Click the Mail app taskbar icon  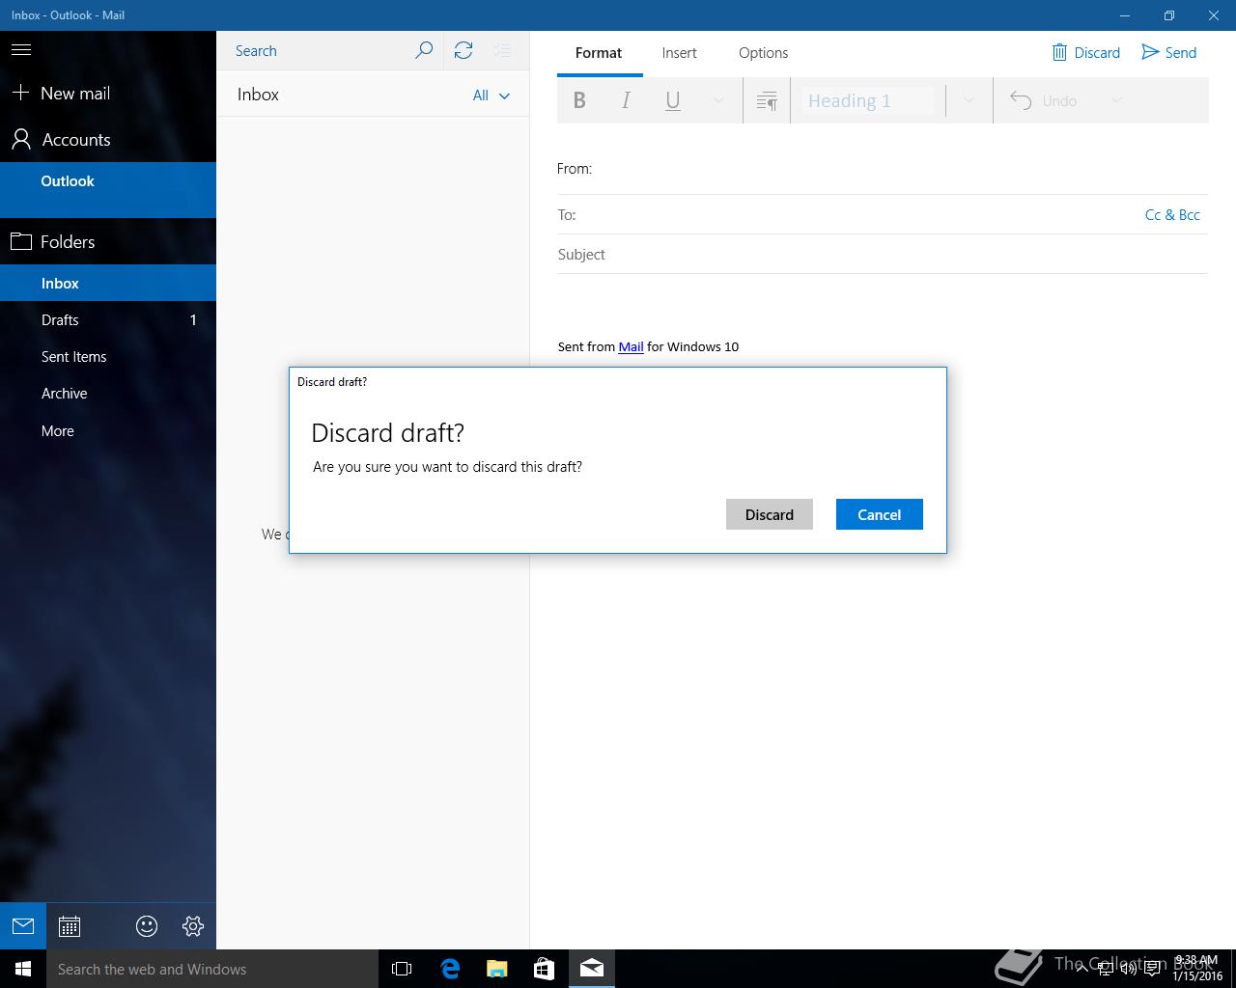[x=592, y=969]
